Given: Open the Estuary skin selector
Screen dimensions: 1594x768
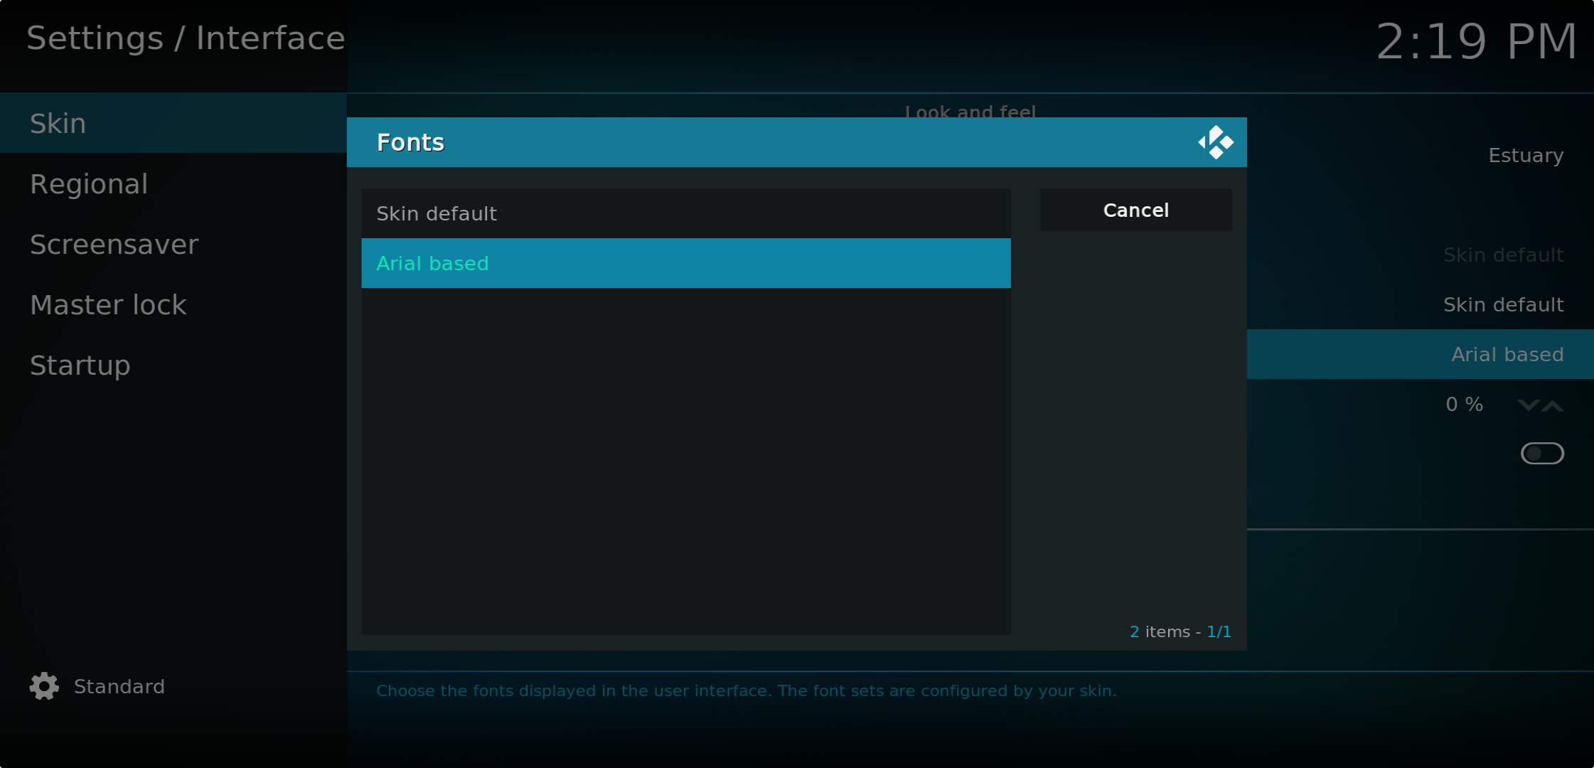Looking at the screenshot, I should [x=1526, y=156].
